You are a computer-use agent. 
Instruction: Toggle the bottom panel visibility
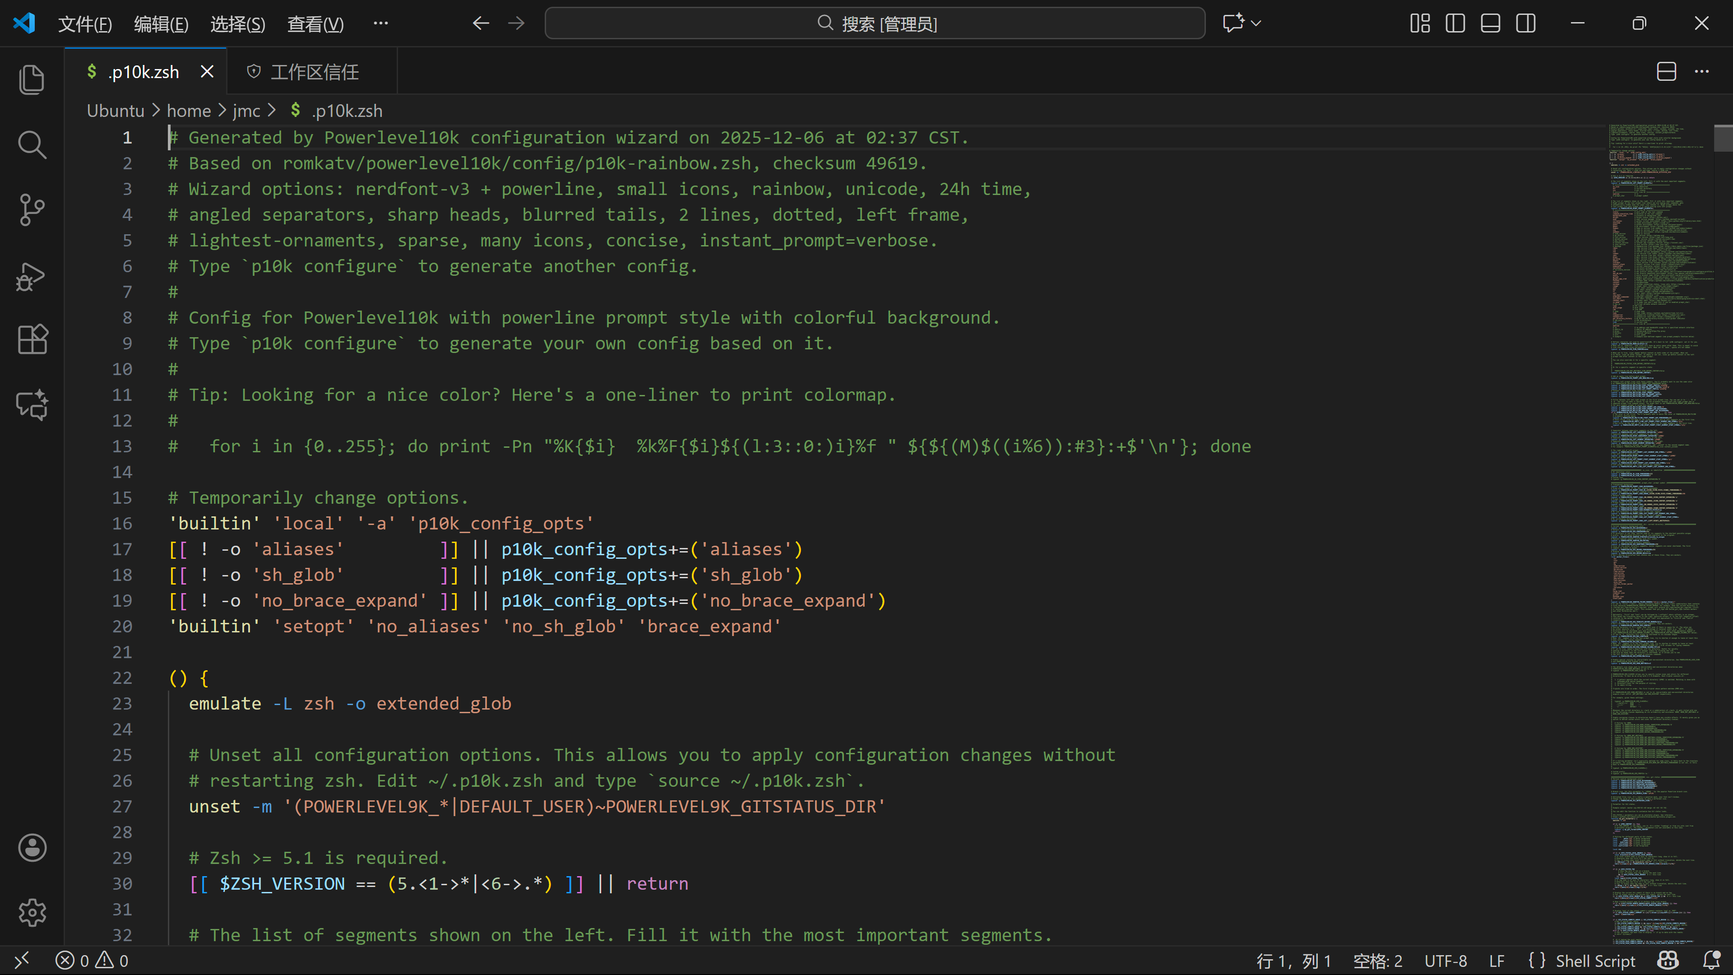(x=1490, y=23)
